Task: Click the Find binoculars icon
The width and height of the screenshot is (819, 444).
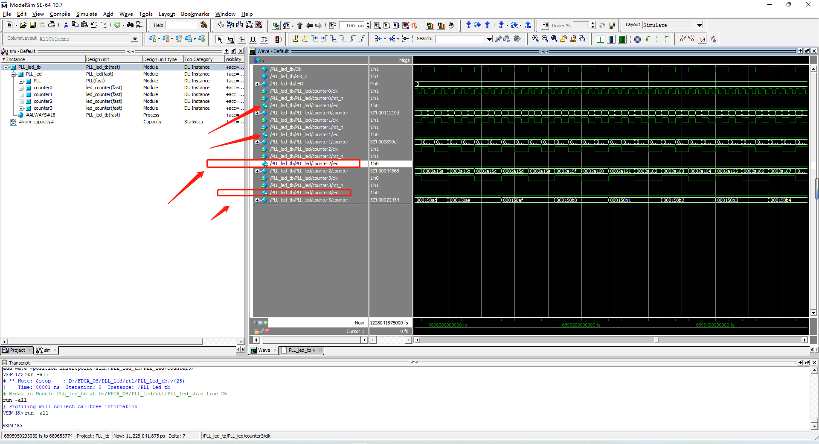Action: pyautogui.click(x=131, y=25)
